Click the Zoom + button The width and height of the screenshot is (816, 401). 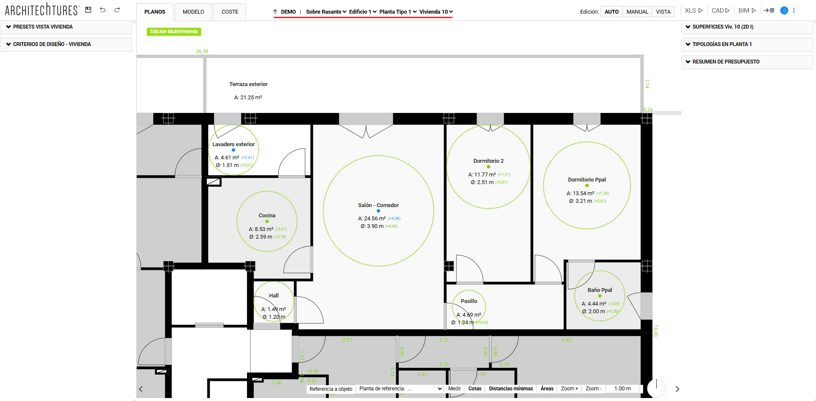(x=569, y=389)
